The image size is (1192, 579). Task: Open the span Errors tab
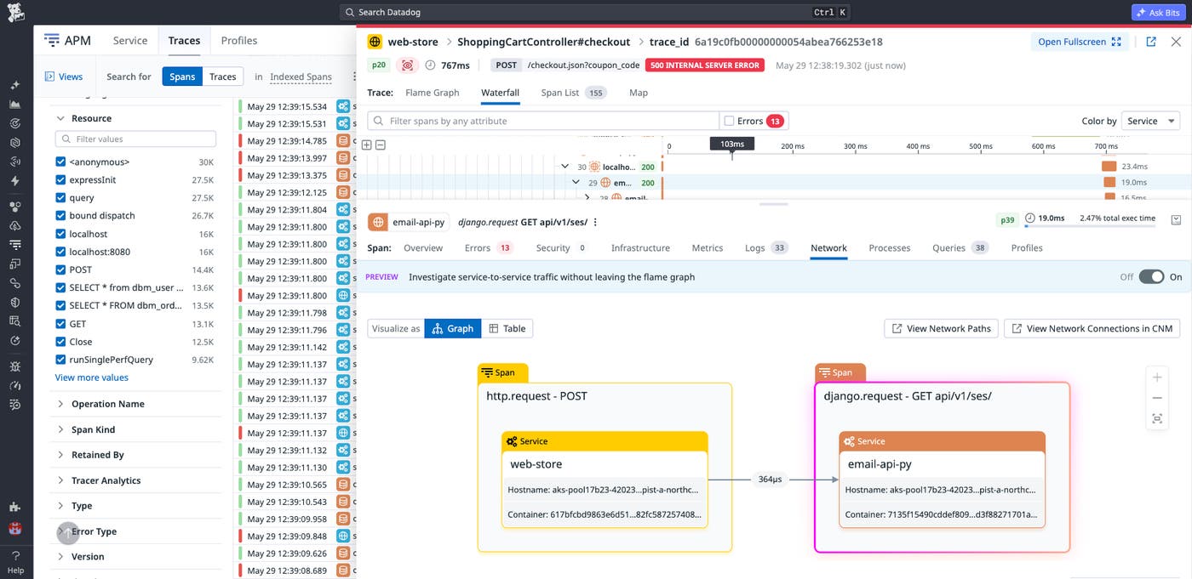488,248
